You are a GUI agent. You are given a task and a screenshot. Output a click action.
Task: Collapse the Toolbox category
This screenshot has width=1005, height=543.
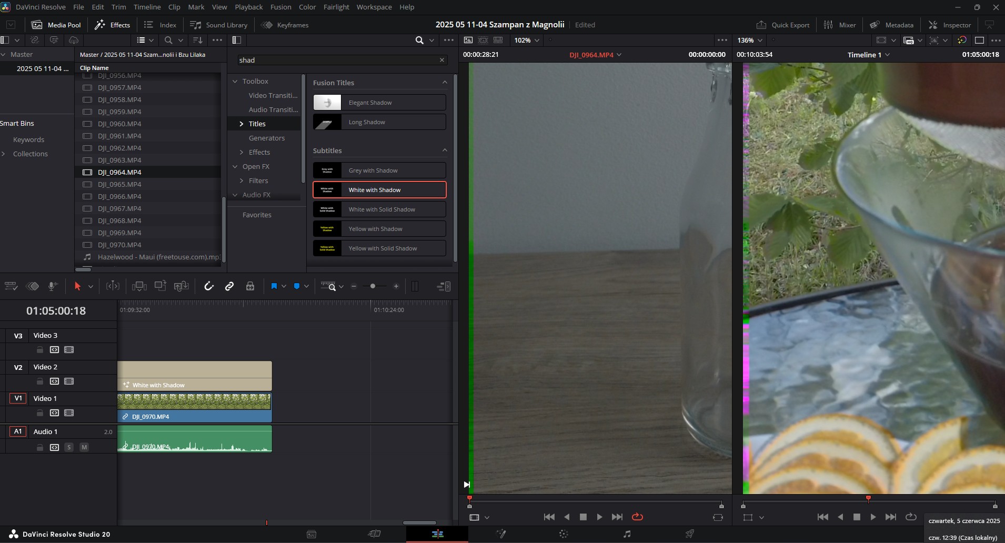[235, 81]
